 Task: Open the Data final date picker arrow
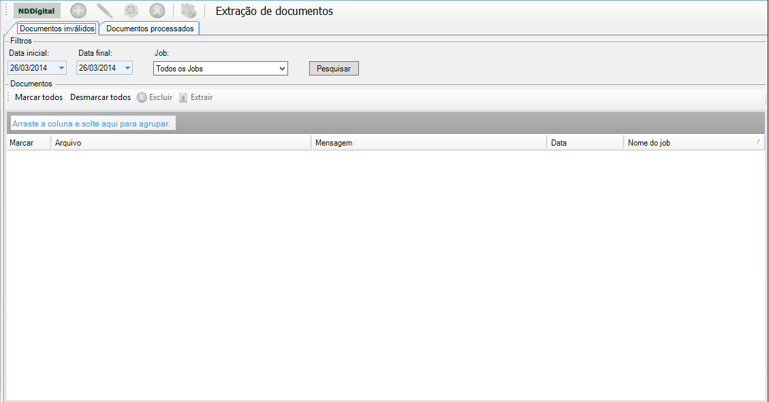(127, 68)
